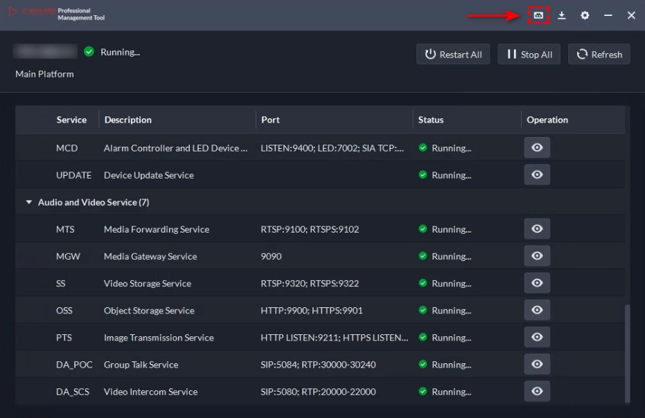View MCD service details eye icon
This screenshot has height=418, width=645.
point(537,147)
